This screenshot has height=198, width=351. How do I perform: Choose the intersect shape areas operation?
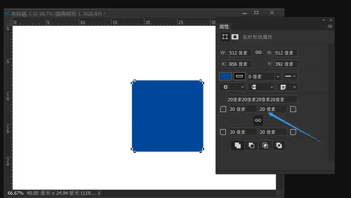tap(265, 145)
